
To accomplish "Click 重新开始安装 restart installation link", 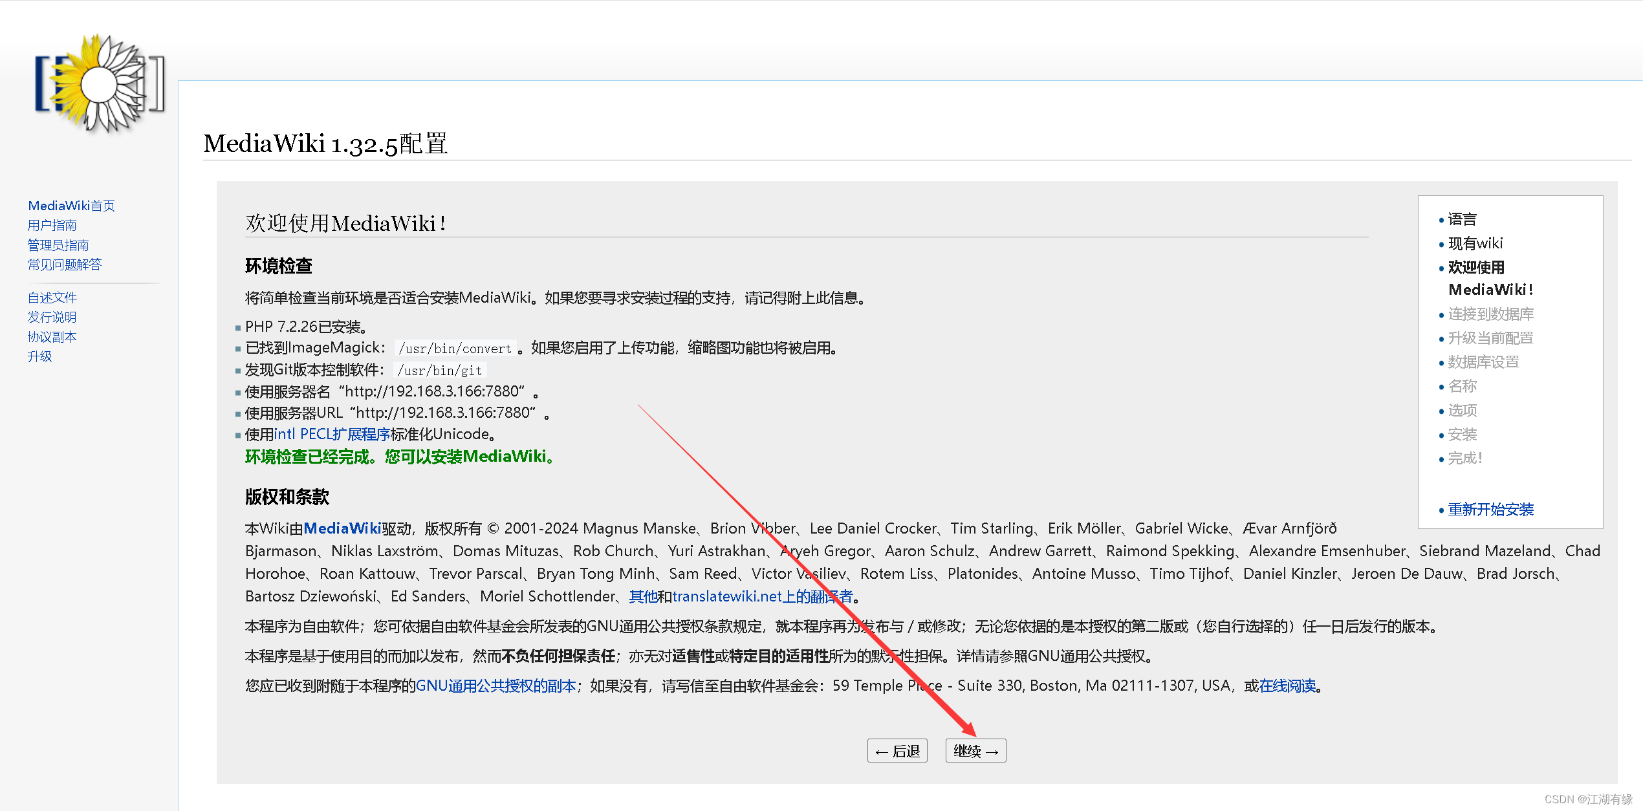I will [x=1490, y=510].
